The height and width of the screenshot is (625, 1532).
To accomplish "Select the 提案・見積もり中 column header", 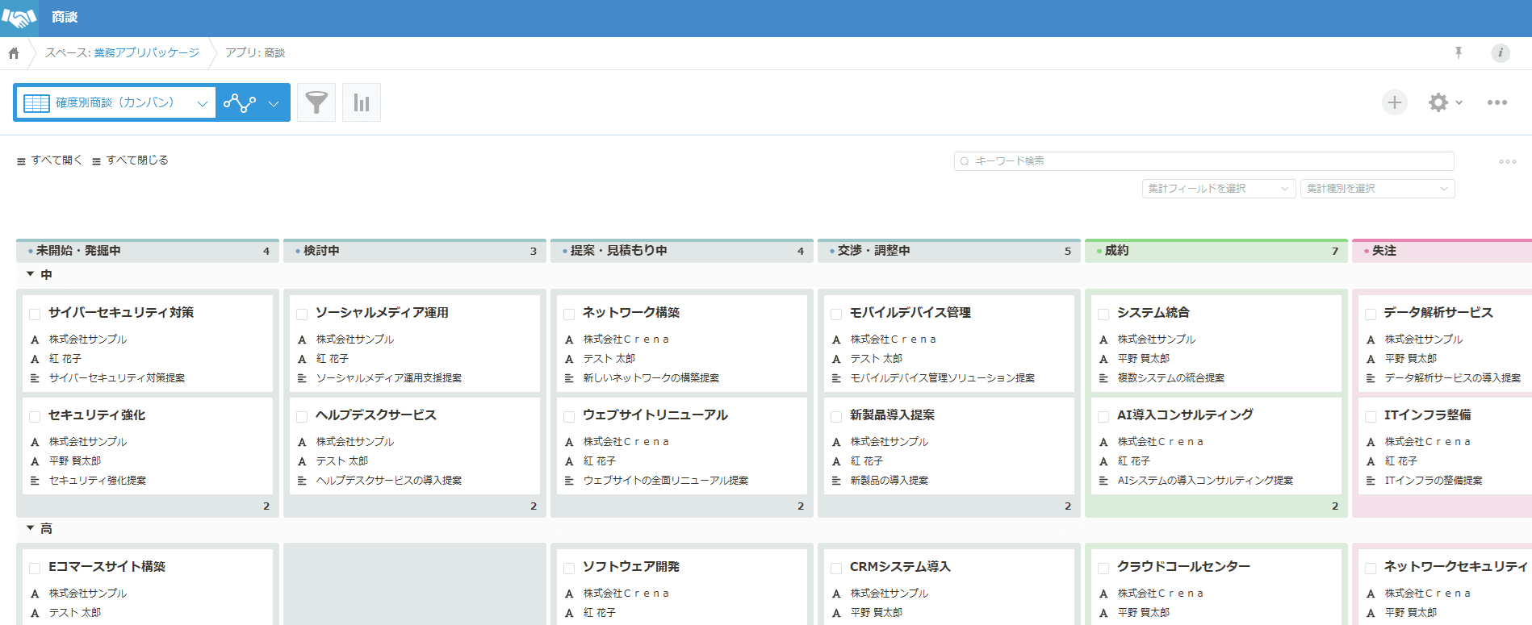I will 682,251.
